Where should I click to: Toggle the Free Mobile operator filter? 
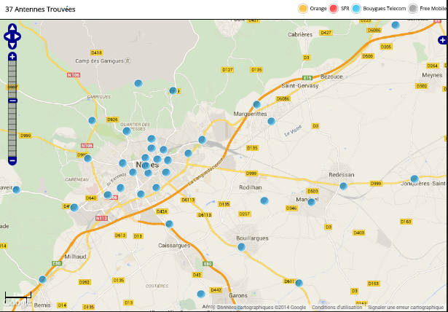[414, 9]
